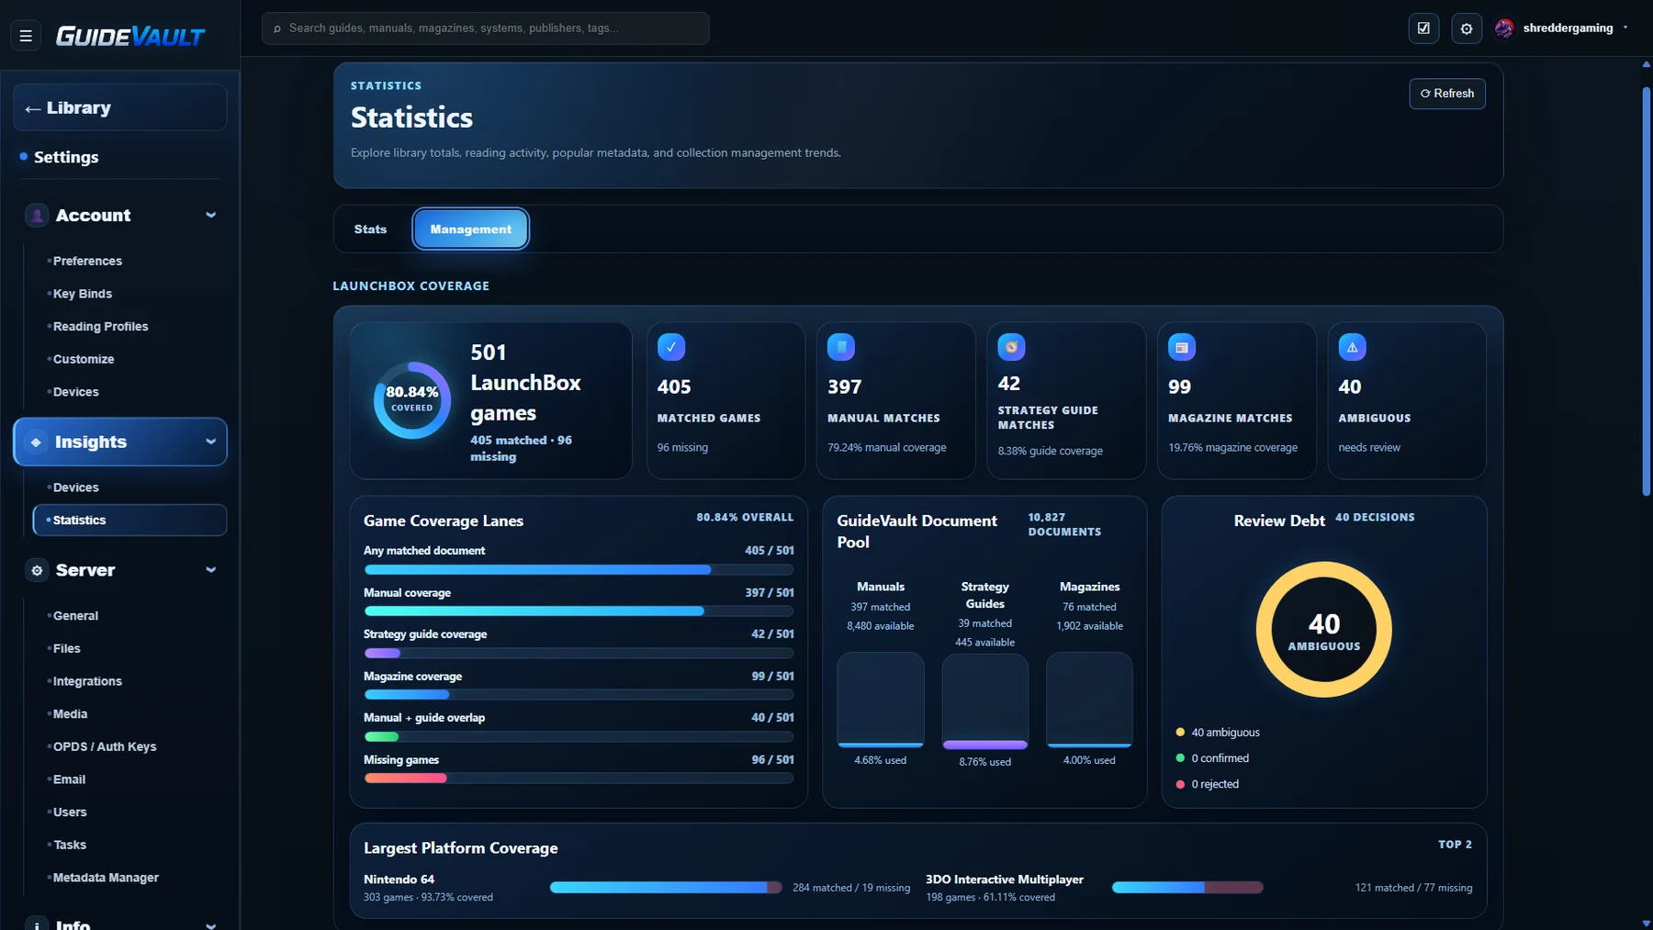The width and height of the screenshot is (1653, 930).
Task: Collapse the Insights section chevron
Action: point(211,443)
